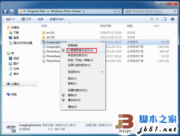Change view with the view icon
Image resolution: width=180 pixels, height=136 pixels.
click(x=152, y=19)
